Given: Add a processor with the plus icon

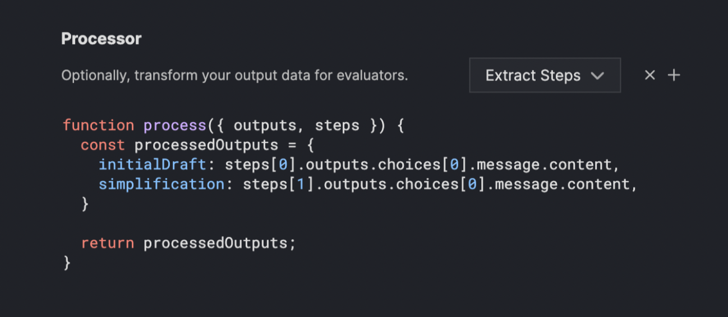Looking at the screenshot, I should 674,75.
